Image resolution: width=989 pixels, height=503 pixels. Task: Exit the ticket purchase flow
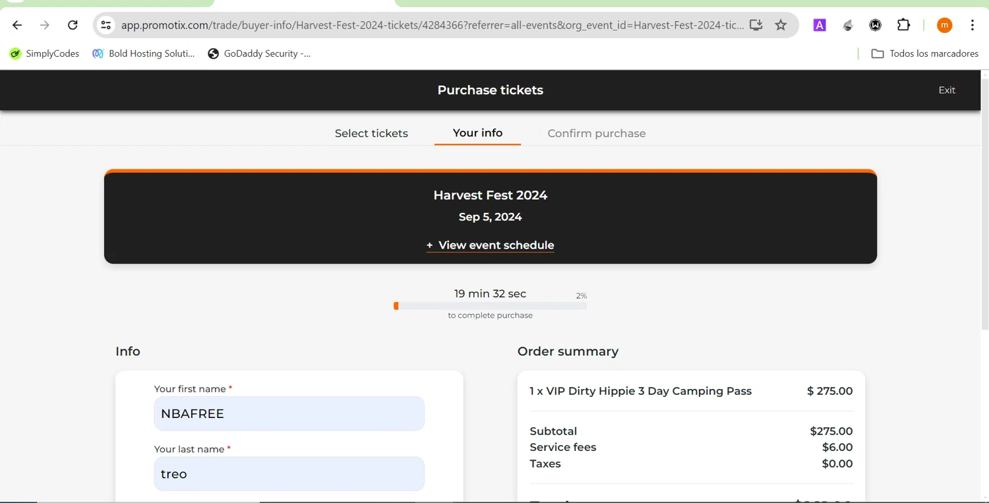point(947,90)
